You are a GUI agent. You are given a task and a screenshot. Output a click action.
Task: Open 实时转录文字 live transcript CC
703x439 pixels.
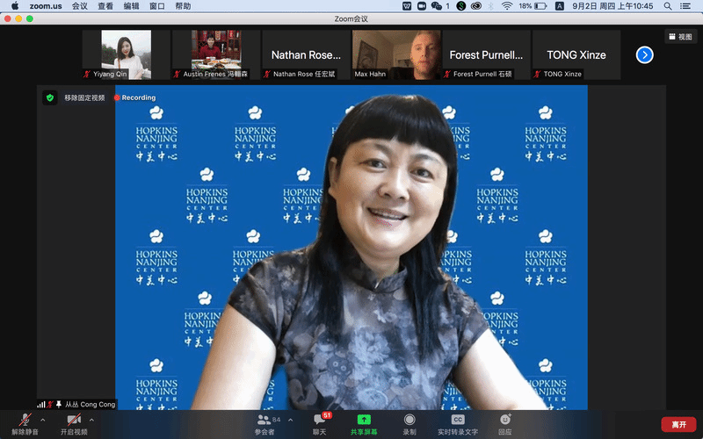[x=458, y=424]
